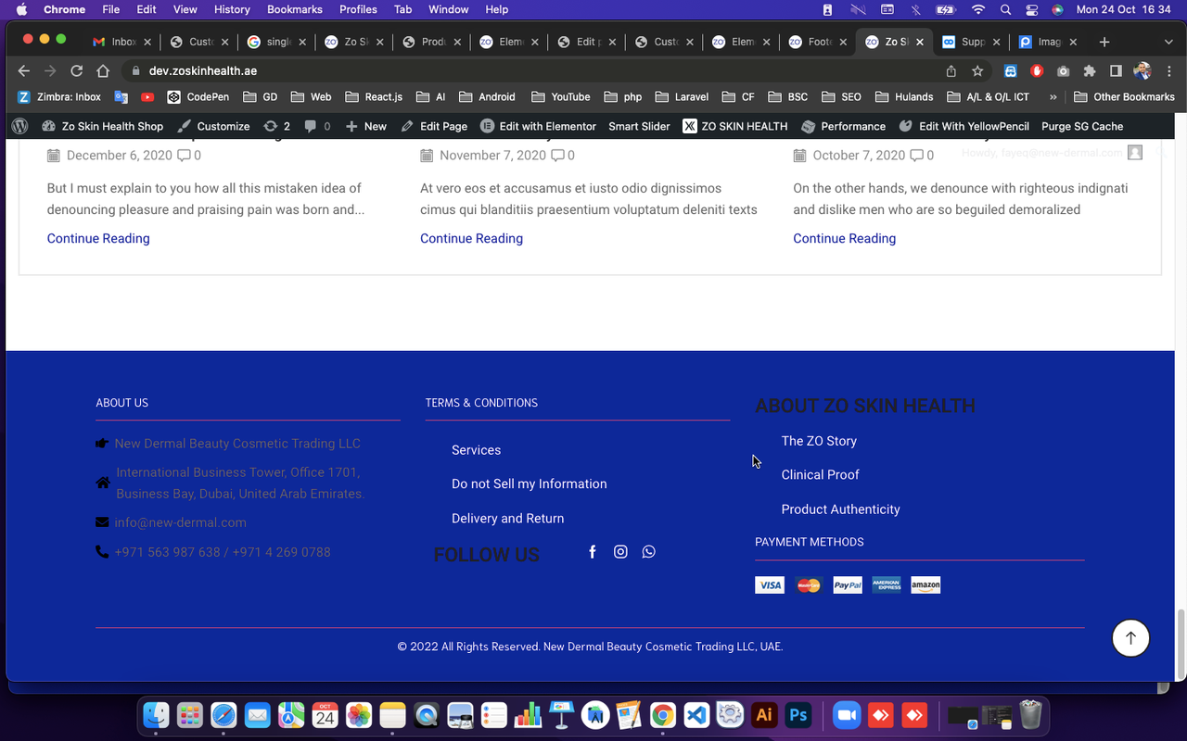This screenshot has height=741, width=1187.
Task: Click Edit with Elementor in admin bar
Action: [x=538, y=126]
